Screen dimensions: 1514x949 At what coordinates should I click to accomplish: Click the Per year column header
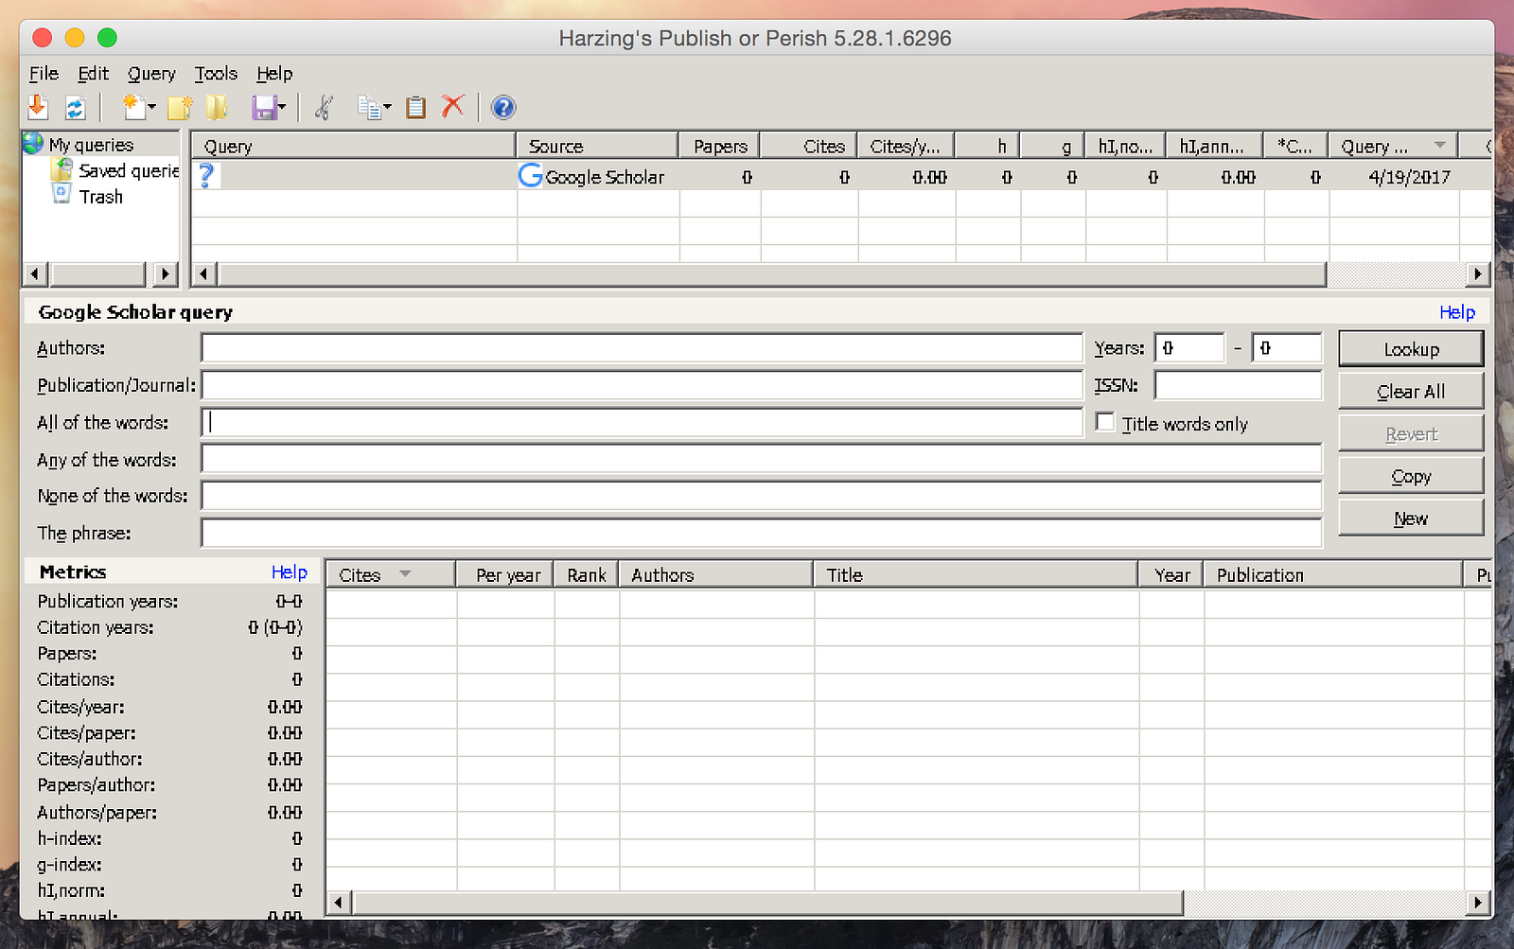pos(506,574)
